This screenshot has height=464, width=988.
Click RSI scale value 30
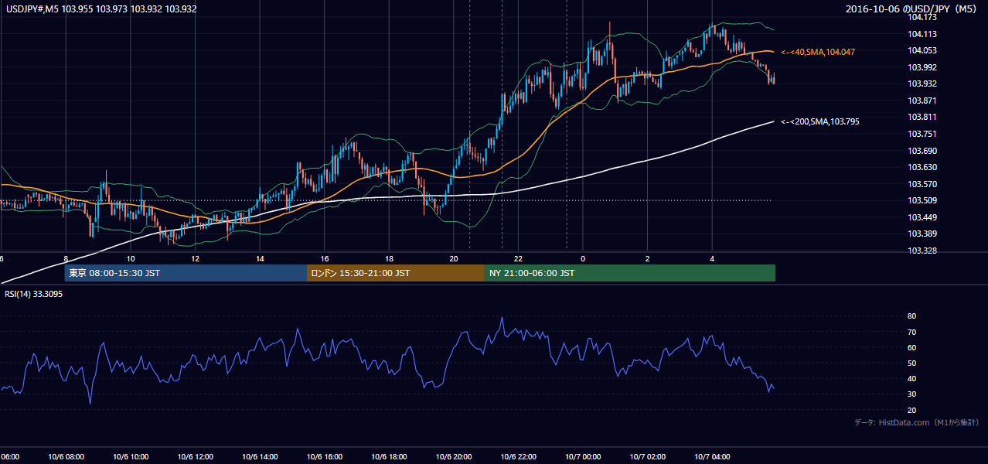click(911, 394)
